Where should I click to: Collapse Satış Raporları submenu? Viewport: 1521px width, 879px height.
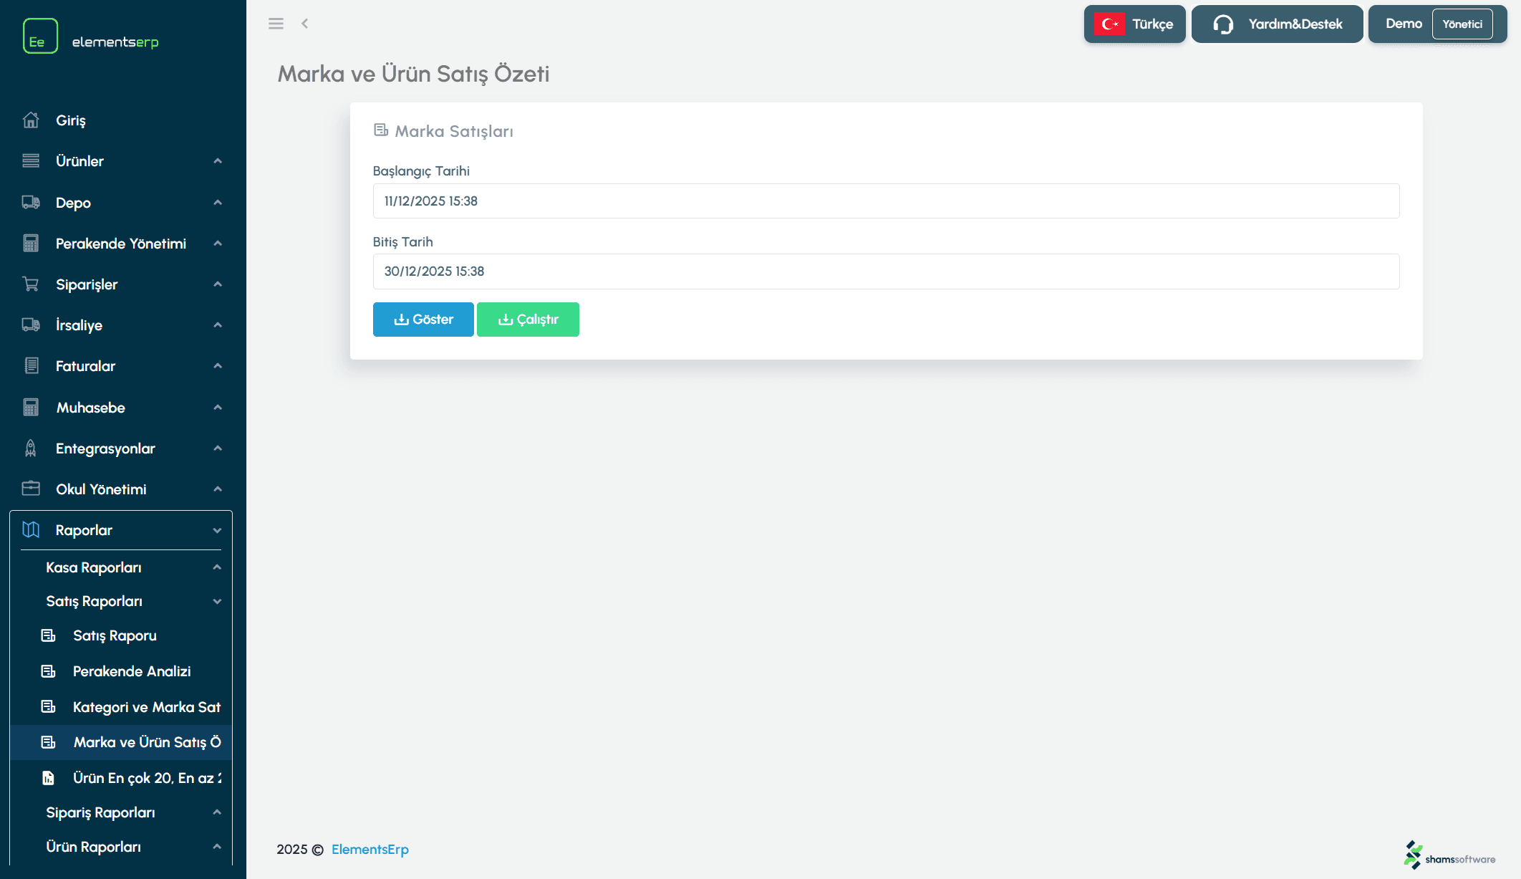tap(217, 602)
